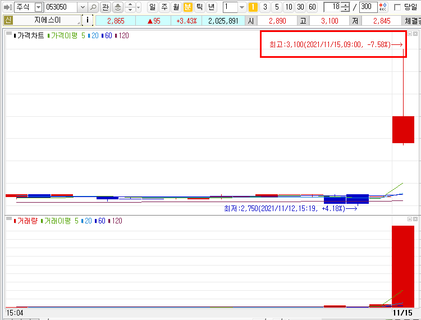Toggle the 당일 checkbox
Image resolution: width=421 pixels, height=320 pixels.
point(397,7)
